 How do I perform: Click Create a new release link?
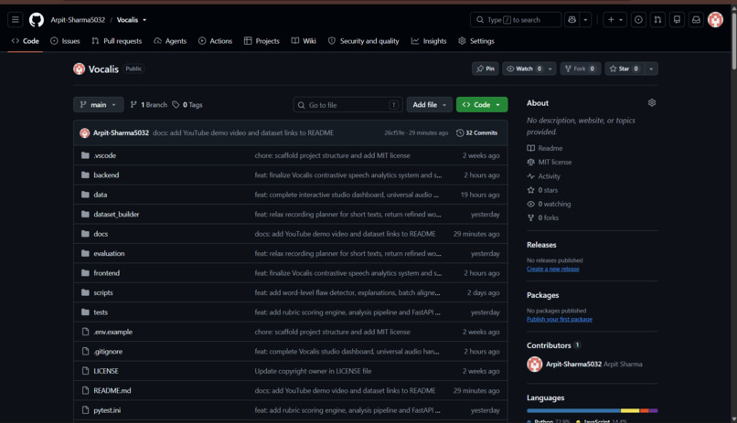[x=552, y=269]
